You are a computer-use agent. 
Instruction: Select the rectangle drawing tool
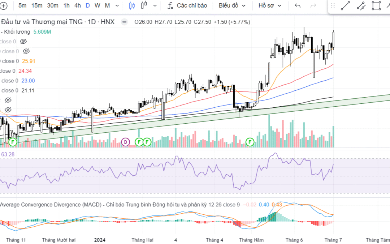376,5
